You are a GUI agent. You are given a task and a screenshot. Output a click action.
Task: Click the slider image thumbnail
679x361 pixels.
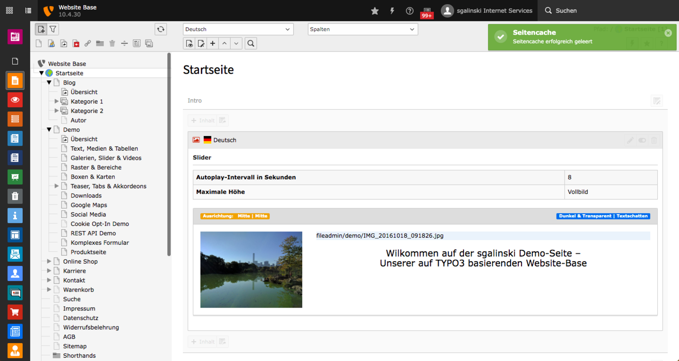tap(251, 269)
